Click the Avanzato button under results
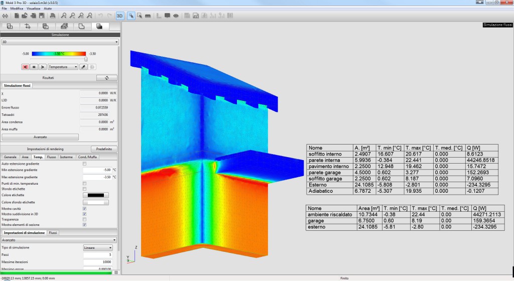 pos(40,136)
